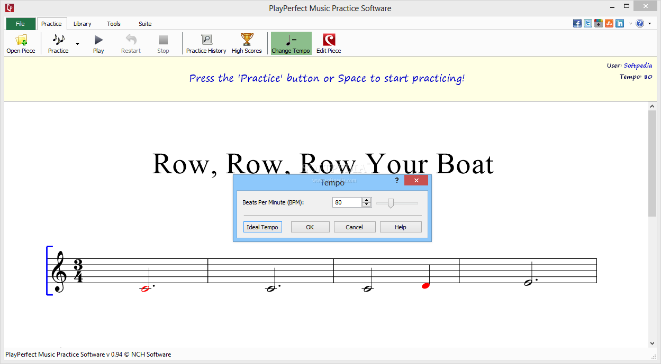Click the 'Press the Practice button' hint text

[x=327, y=78]
